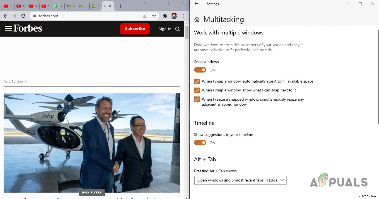This screenshot has height=199, width=379.
Task: Switch to the YouTube tab starting with A
Action: click(33, 6)
